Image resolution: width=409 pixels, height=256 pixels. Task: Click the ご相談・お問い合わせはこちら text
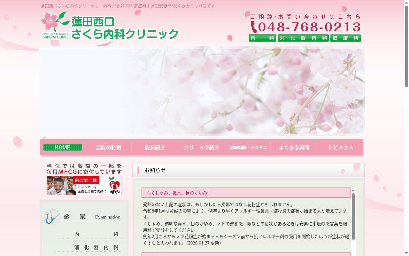click(x=305, y=17)
